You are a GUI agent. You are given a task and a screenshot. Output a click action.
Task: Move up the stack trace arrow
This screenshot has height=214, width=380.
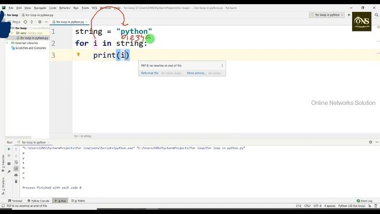(16, 149)
